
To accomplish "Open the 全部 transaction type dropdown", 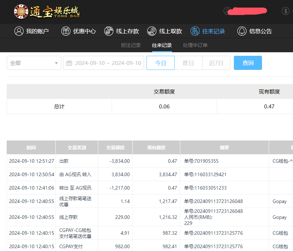I will [34, 62].
